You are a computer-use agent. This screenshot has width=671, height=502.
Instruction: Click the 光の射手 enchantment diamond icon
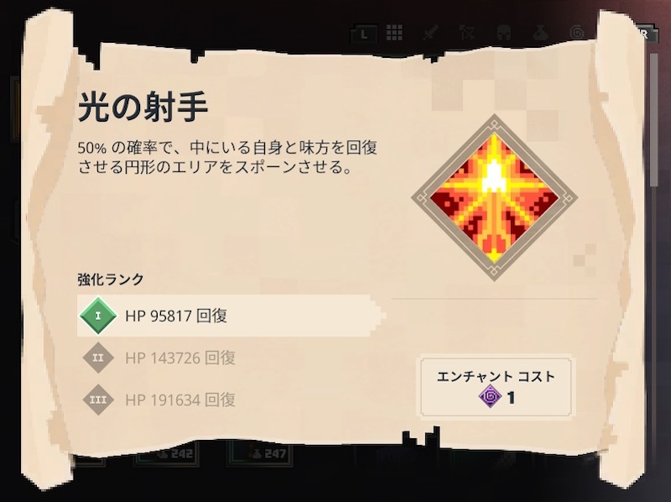point(494,197)
